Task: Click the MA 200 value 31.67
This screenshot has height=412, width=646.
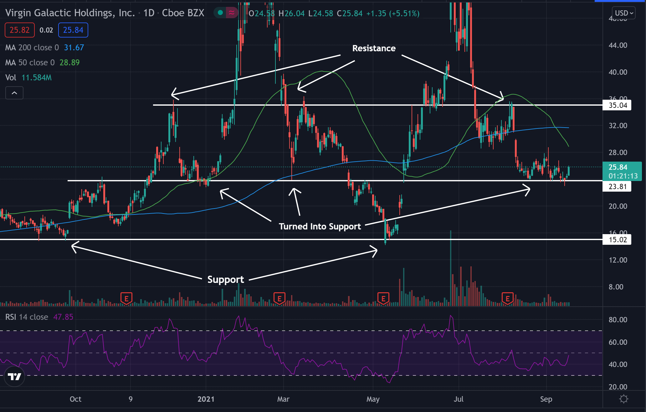Action: 74,48
